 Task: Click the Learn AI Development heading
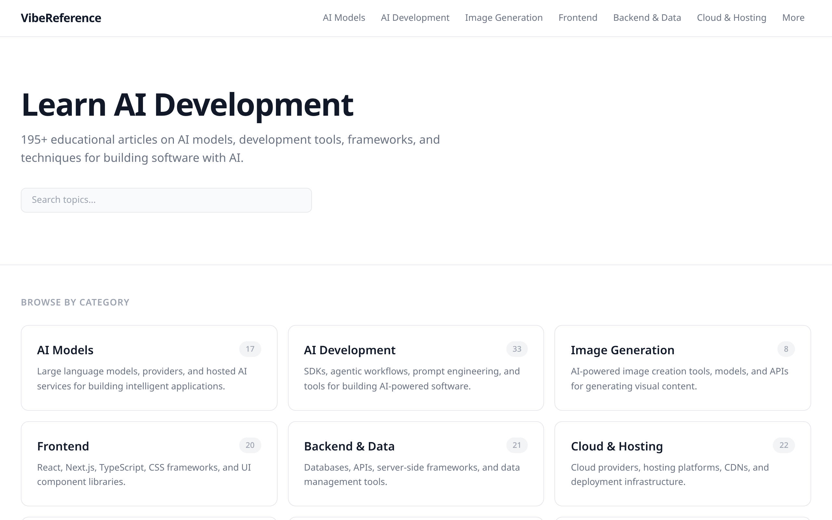coord(188,105)
